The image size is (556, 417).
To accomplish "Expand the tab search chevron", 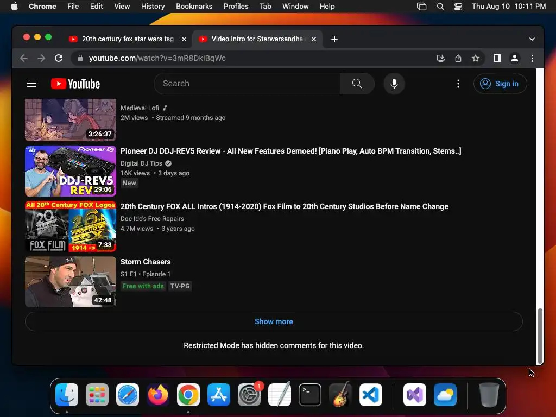I will [x=532, y=39].
